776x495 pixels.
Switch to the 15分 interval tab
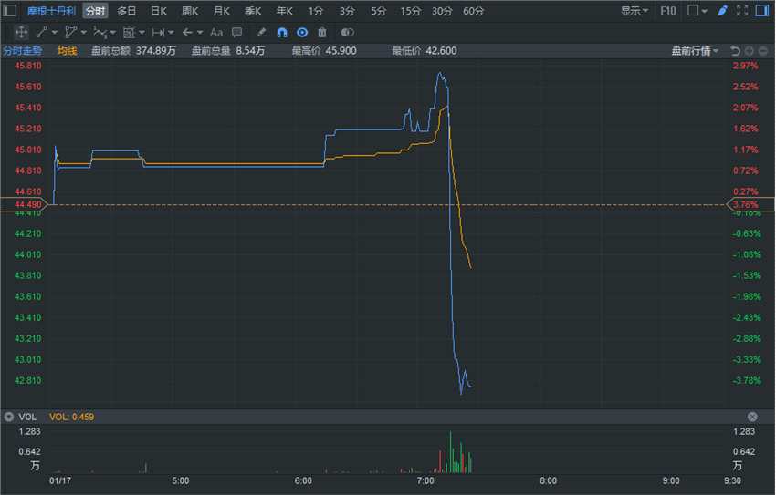pos(410,11)
